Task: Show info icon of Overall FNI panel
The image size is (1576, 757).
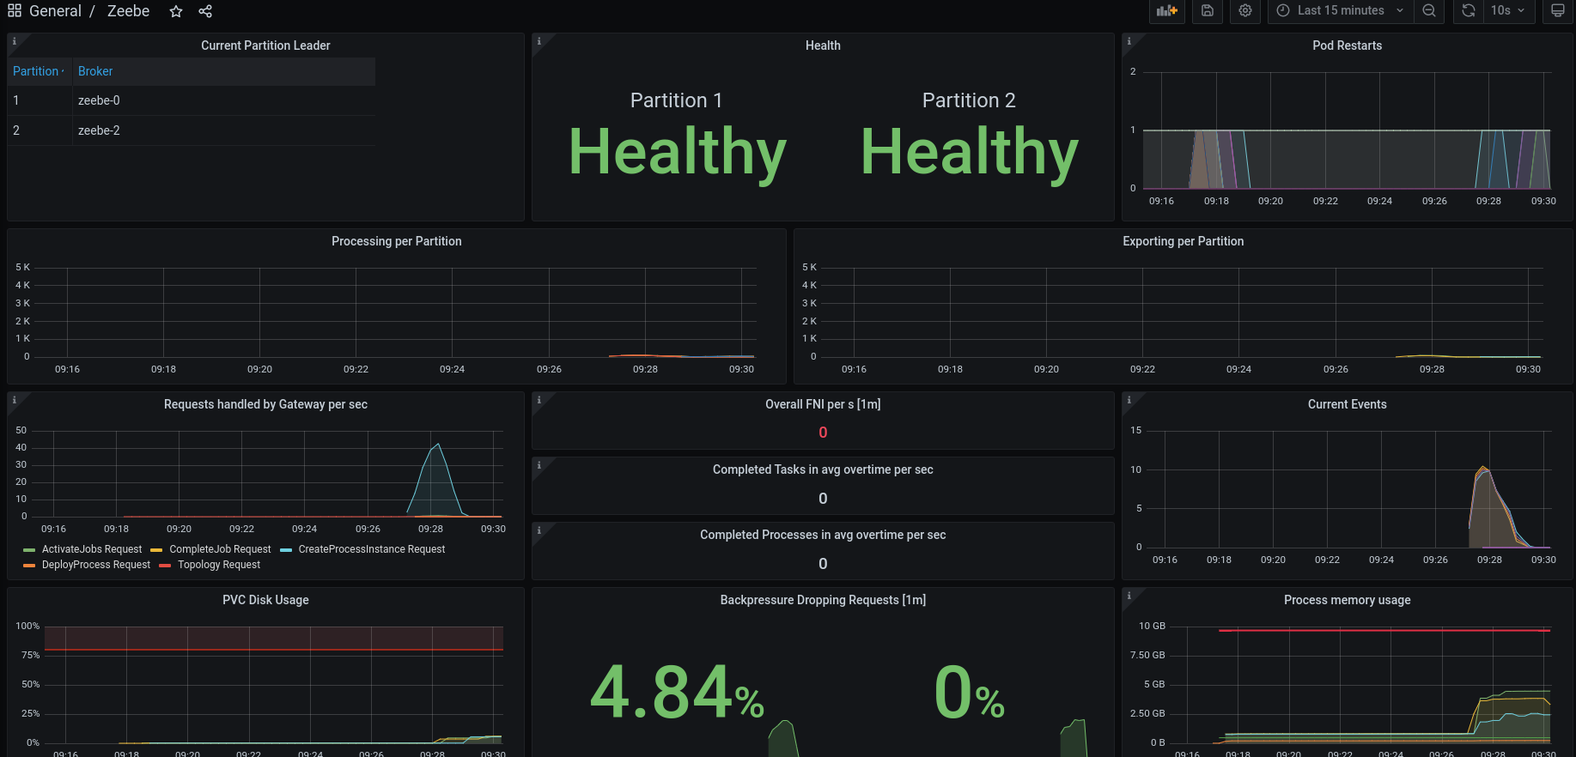Action: point(539,400)
